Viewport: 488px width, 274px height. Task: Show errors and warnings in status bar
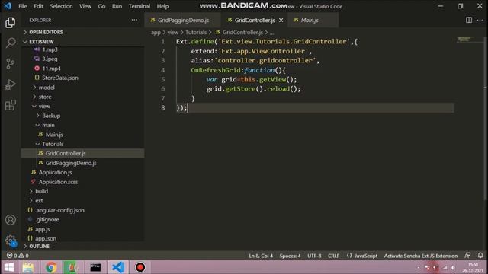18,256
